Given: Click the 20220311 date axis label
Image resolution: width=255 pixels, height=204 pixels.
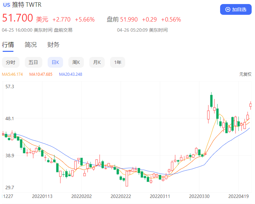Looking at the screenshot, I should [x=160, y=196].
